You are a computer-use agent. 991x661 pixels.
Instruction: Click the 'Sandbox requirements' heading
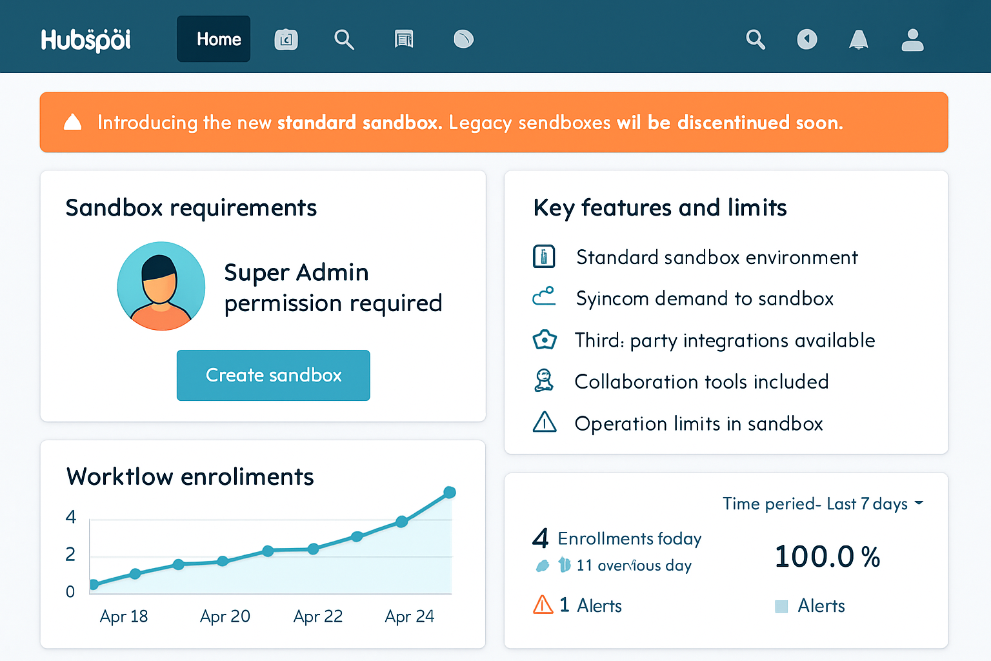pos(191,208)
